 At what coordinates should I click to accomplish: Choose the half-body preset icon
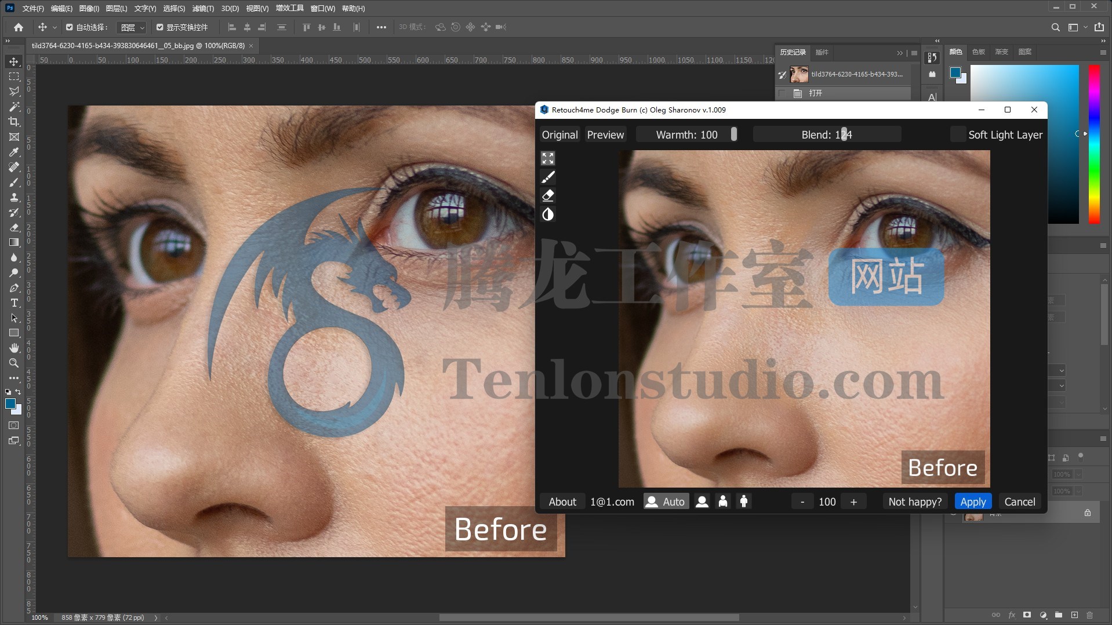point(723,502)
